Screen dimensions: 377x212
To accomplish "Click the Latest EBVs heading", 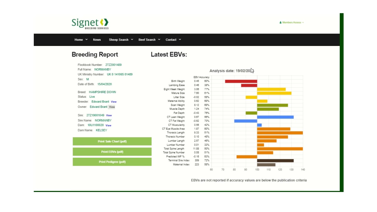I will (x=169, y=54).
